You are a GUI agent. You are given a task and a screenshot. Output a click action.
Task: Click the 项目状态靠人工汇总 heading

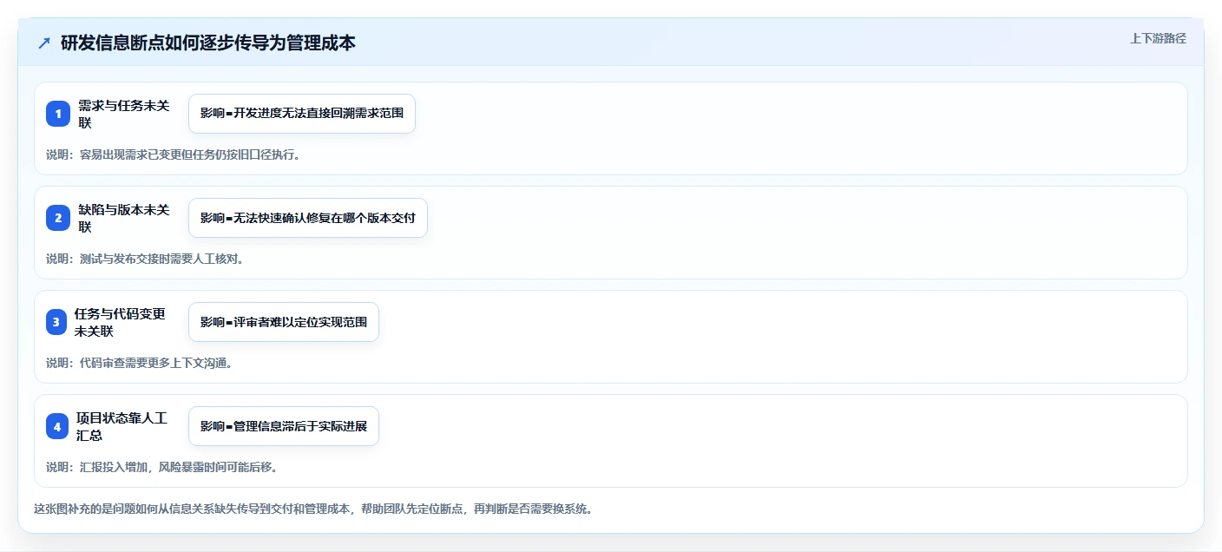click(x=122, y=426)
